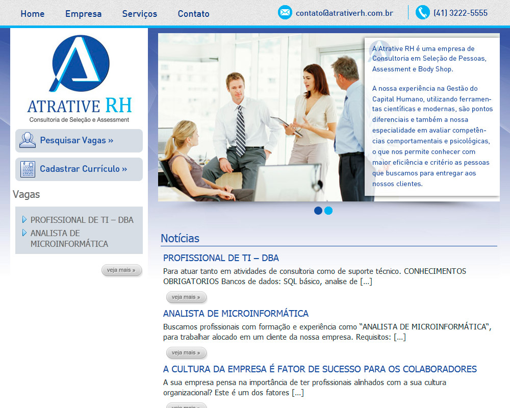Click the arrow before sidebar PROFISSIONAL DE TI – DBA
This screenshot has height=408, width=510.
[24, 220]
